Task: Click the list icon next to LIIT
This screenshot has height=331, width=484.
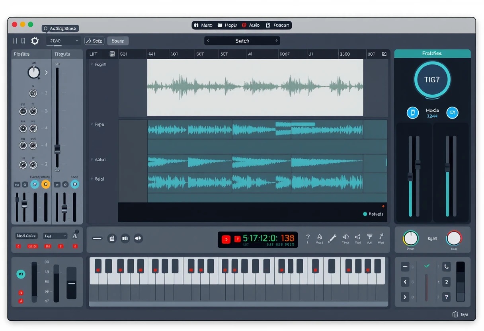Action: point(112,54)
